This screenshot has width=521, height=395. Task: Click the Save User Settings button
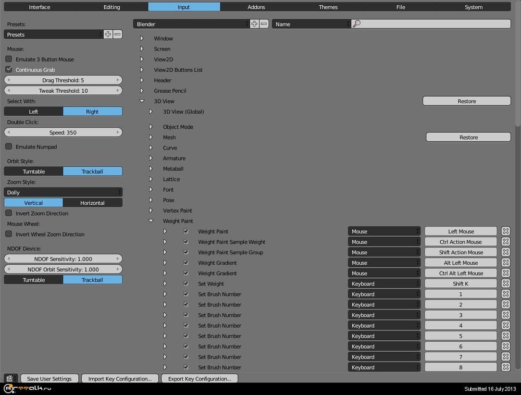[x=49, y=378]
